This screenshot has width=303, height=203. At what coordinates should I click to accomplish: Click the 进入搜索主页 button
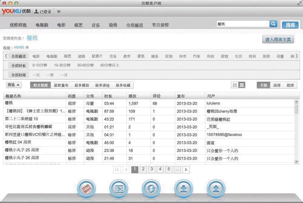pos(278,40)
